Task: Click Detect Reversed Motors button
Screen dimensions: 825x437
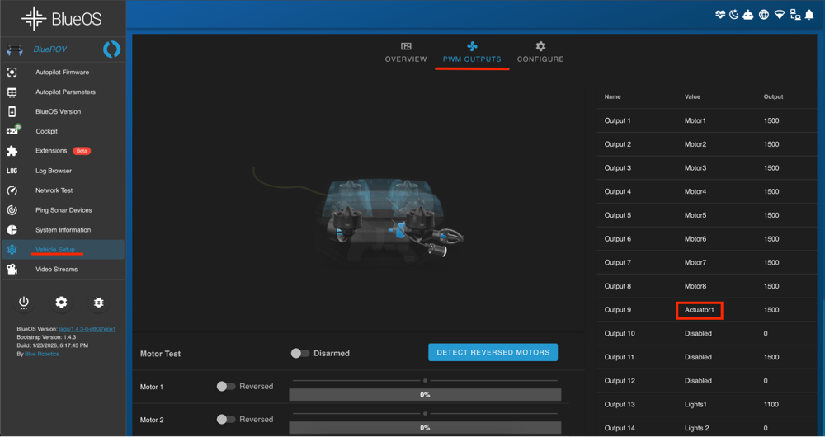Action: coord(493,352)
